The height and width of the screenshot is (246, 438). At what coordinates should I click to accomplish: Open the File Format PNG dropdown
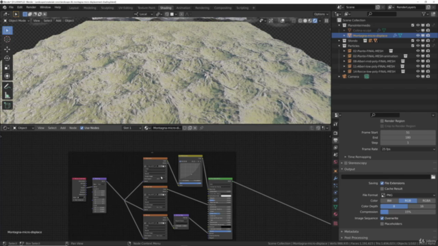pos(408,195)
